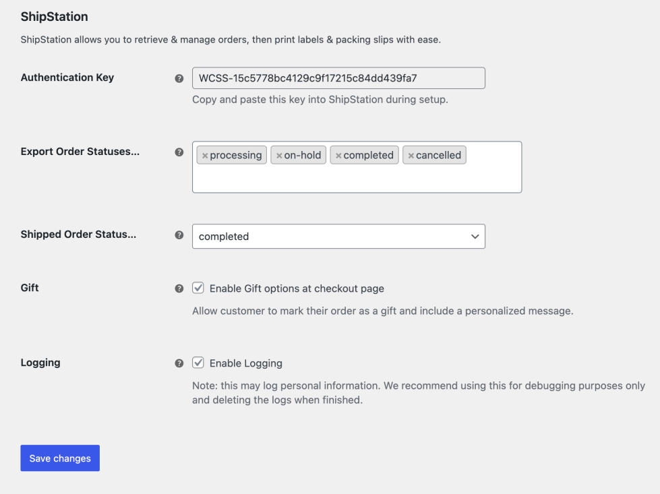Toggle the Enable Logging checkbox
The image size is (660, 494).
click(198, 363)
